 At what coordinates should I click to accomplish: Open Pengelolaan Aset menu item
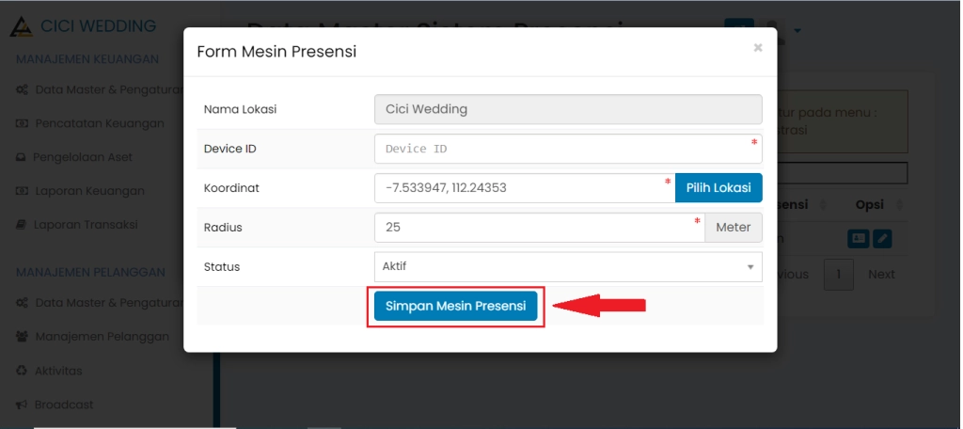[83, 157]
